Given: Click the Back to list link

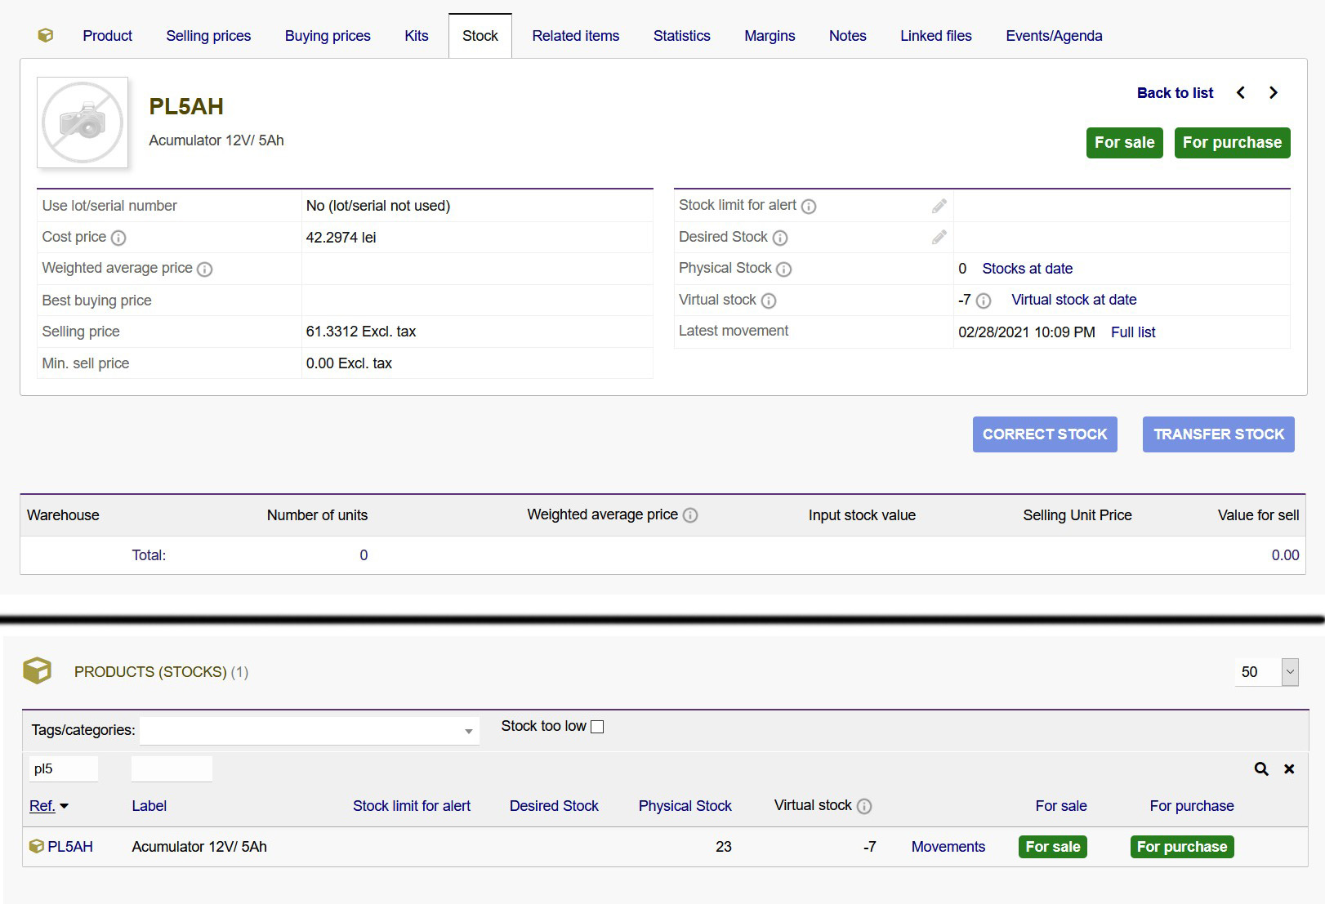Looking at the screenshot, I should [x=1175, y=93].
